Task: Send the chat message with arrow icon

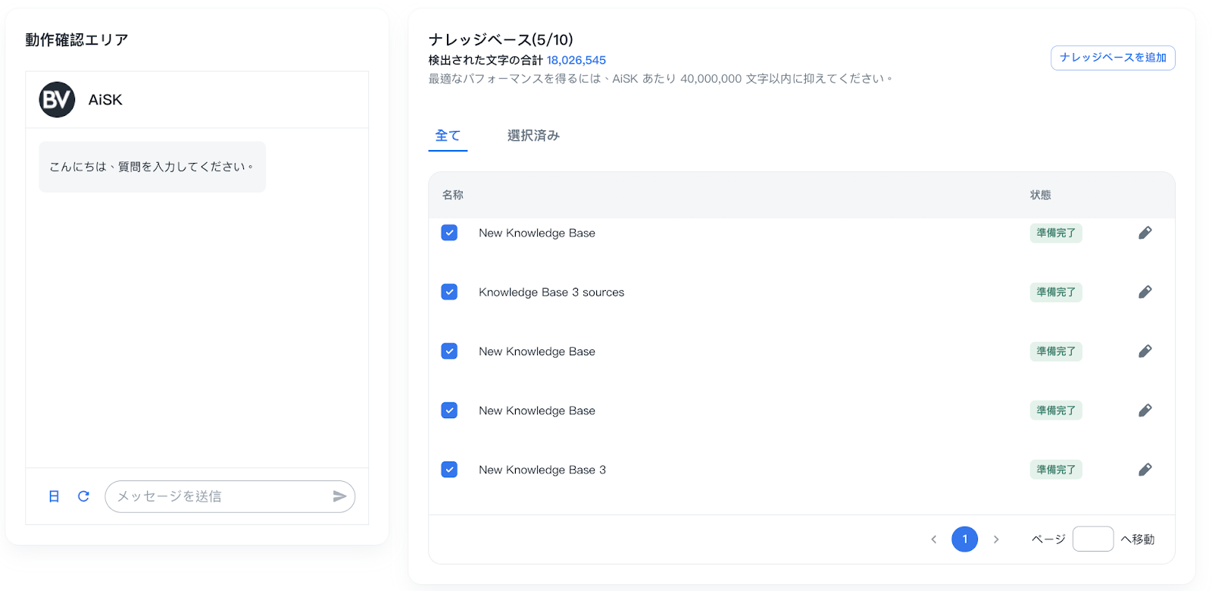Action: point(339,496)
